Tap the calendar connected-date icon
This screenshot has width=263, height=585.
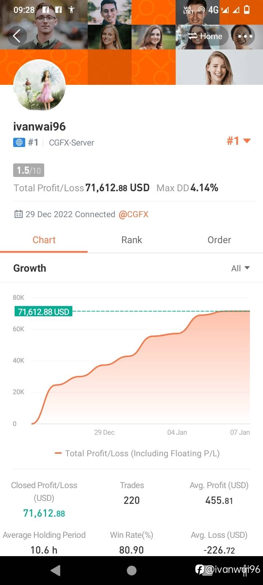coord(18,214)
